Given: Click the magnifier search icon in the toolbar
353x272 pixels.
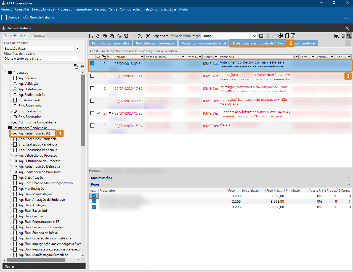Looking at the screenshot, I should (140, 36).
